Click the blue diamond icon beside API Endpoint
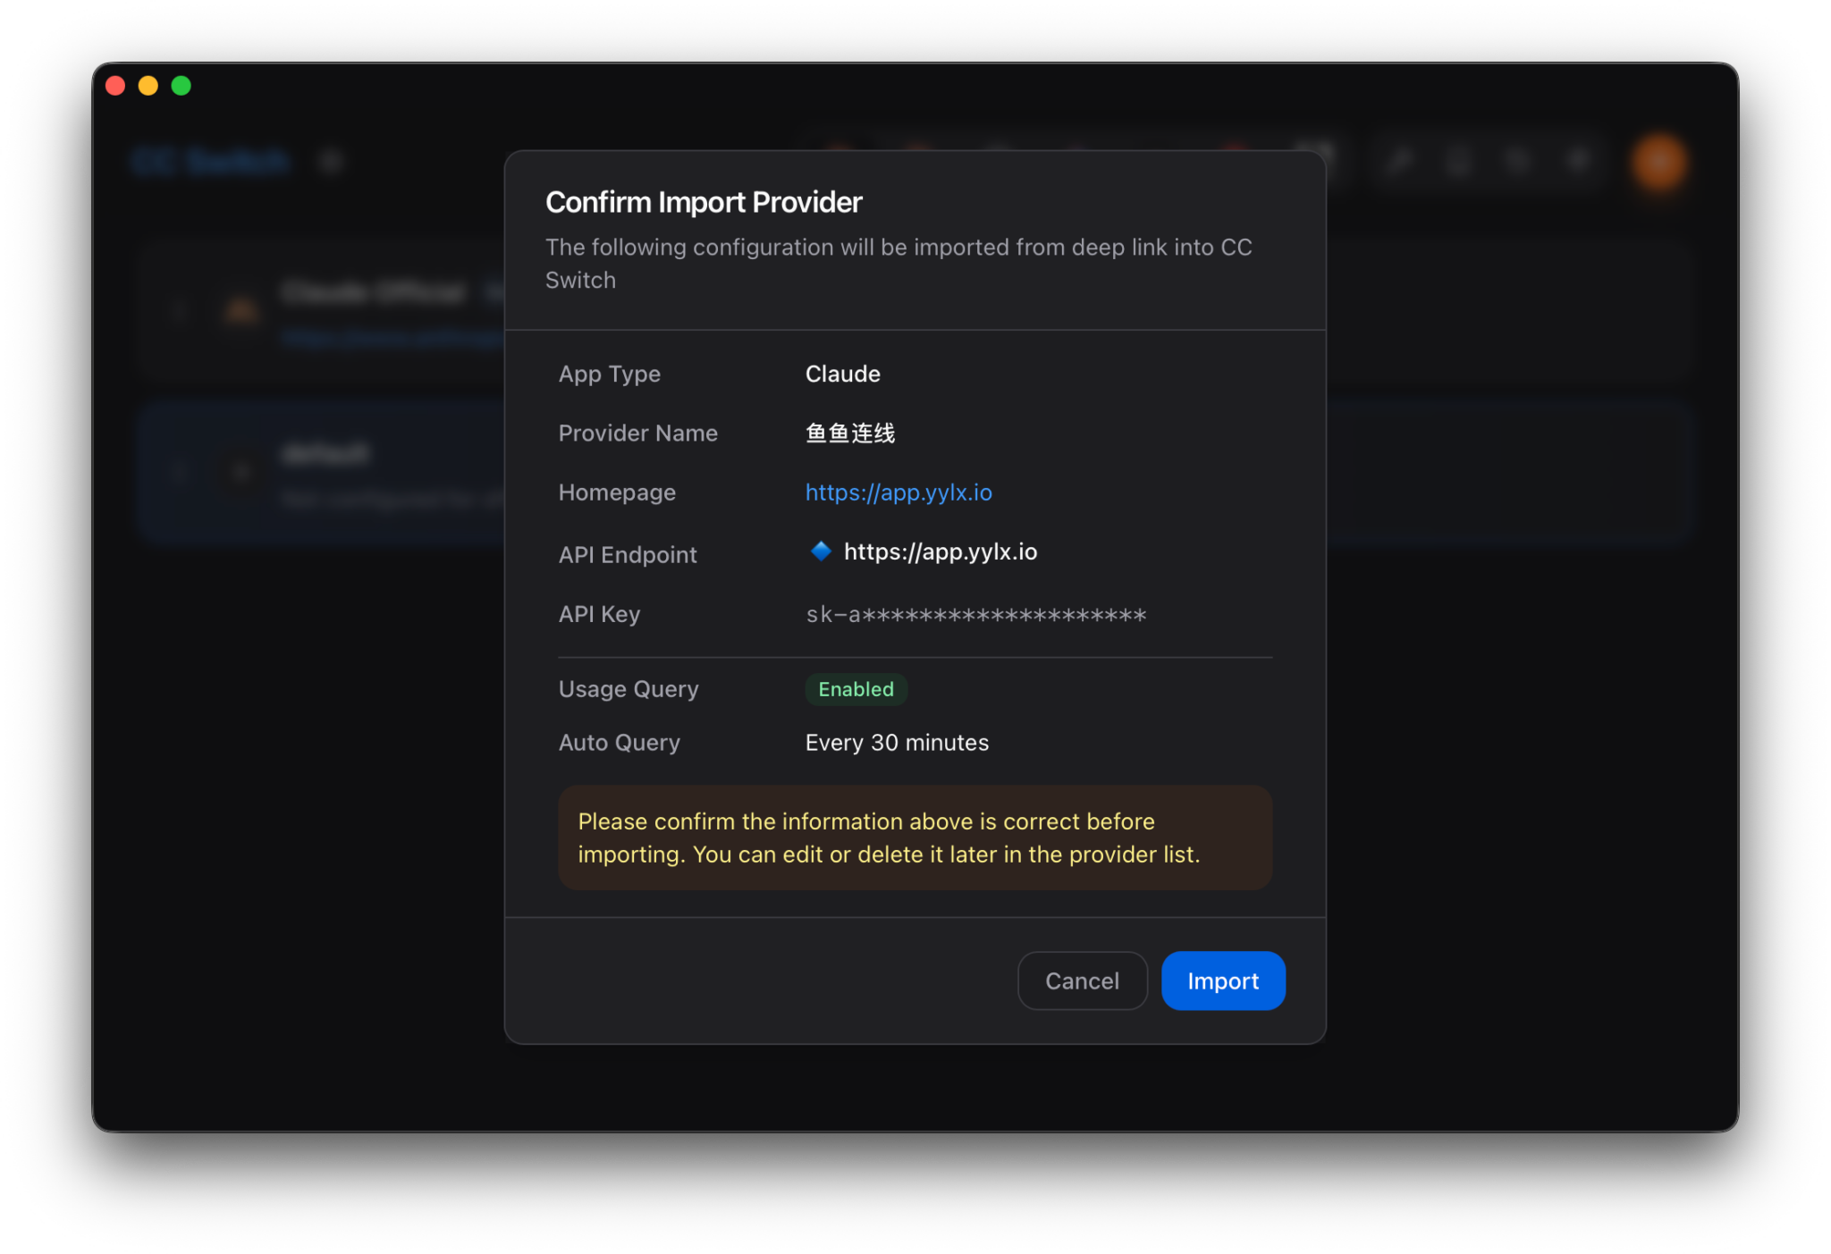 (x=820, y=551)
